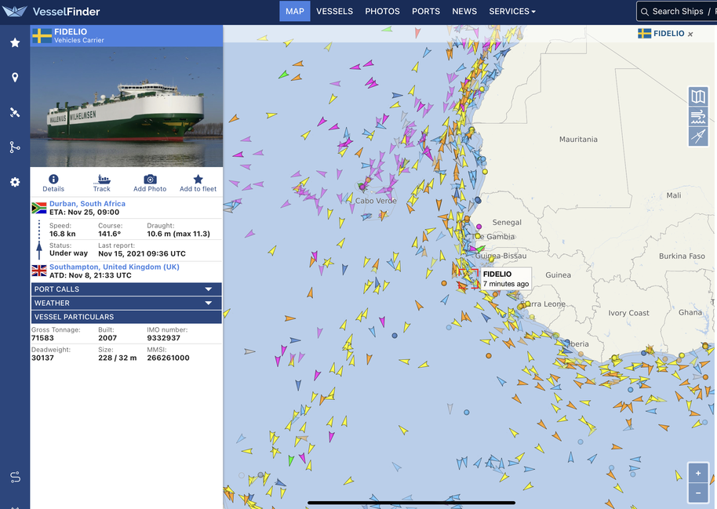717x509 pixels.
Task: Click the Course value 141.6°
Action: (110, 234)
